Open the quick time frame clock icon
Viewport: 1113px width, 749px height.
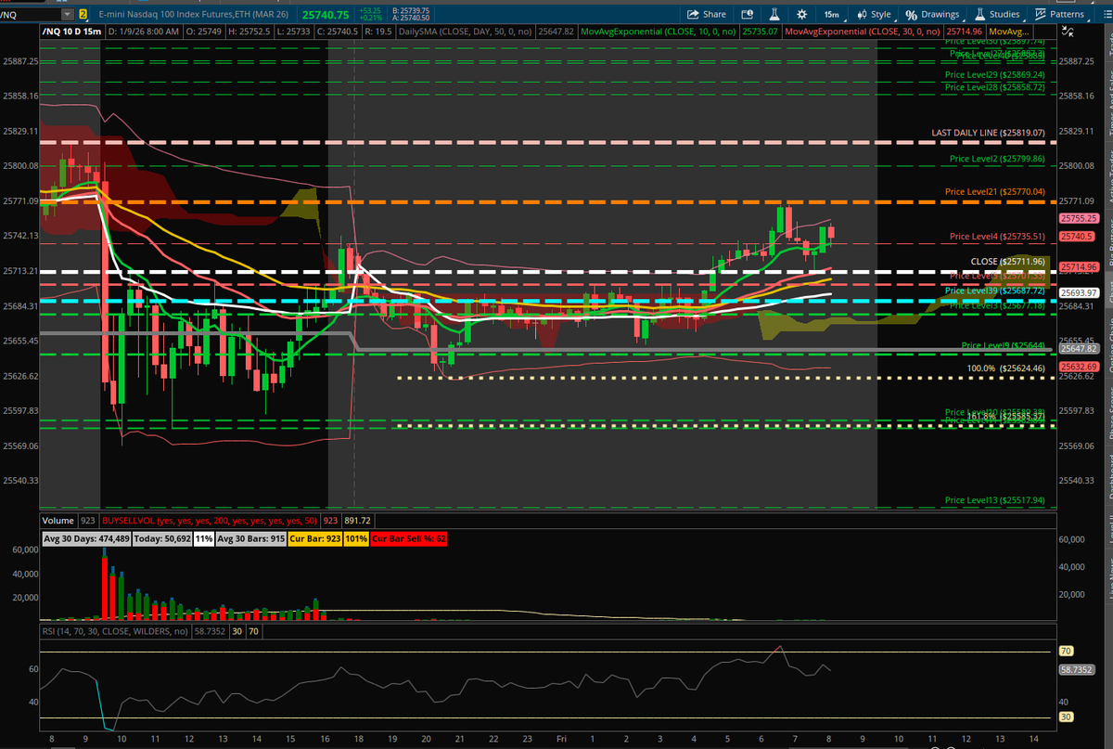pyautogui.click(x=746, y=14)
